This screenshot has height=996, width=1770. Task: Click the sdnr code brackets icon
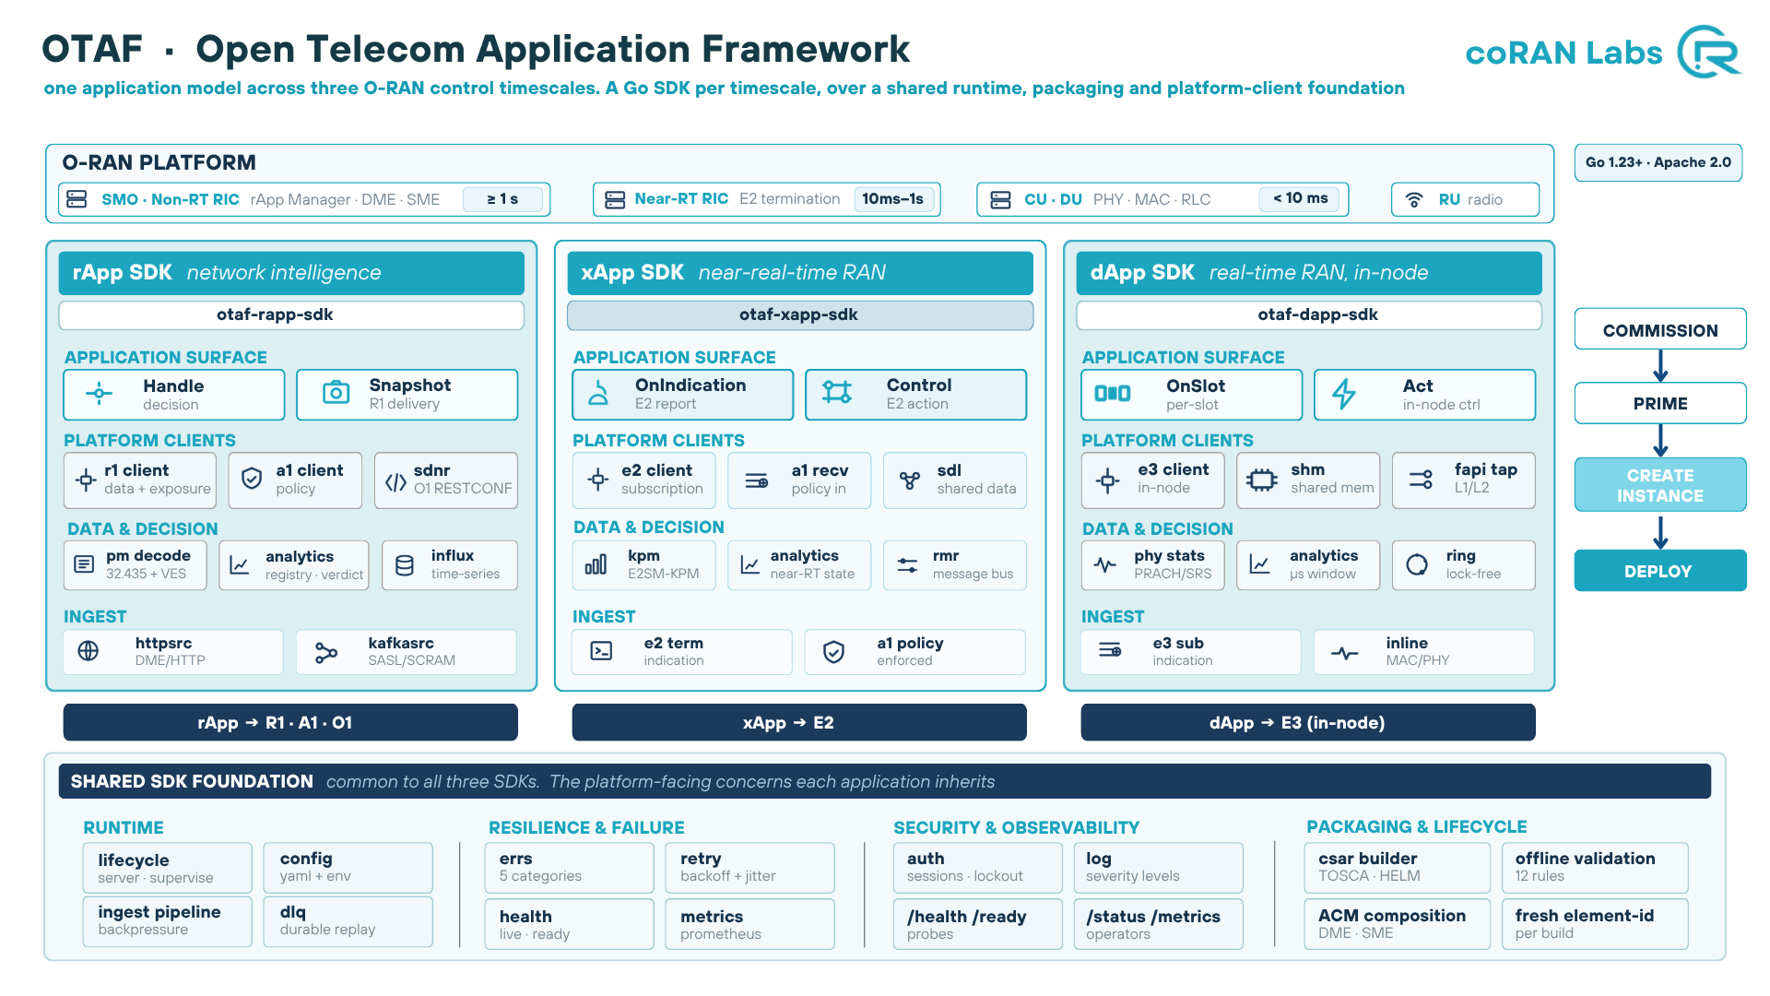pyautogui.click(x=395, y=482)
